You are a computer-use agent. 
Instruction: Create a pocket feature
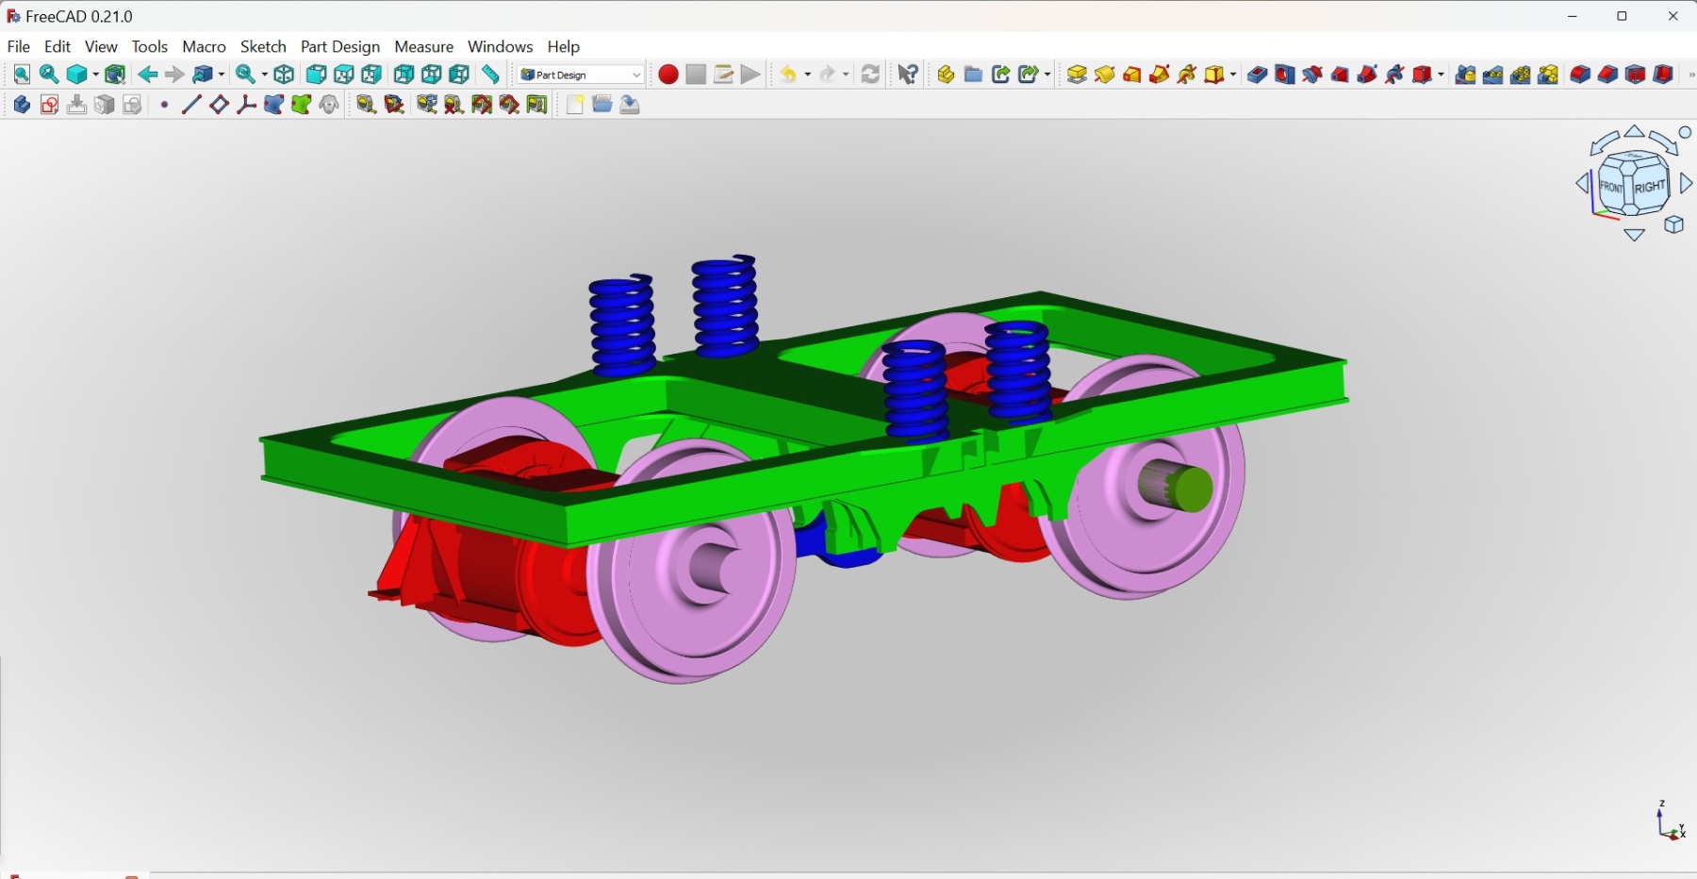pos(1258,75)
